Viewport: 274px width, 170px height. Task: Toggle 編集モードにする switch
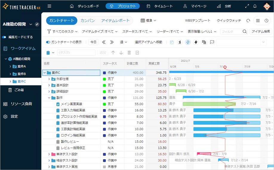tap(4, 37)
